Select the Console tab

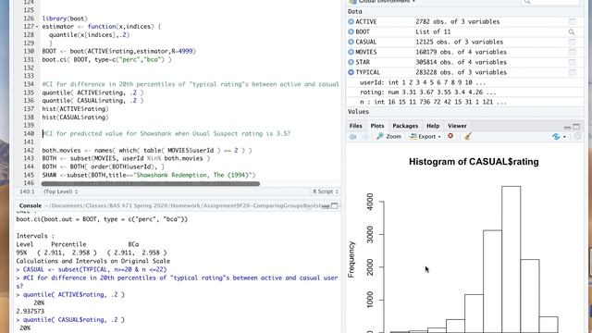(x=31, y=205)
